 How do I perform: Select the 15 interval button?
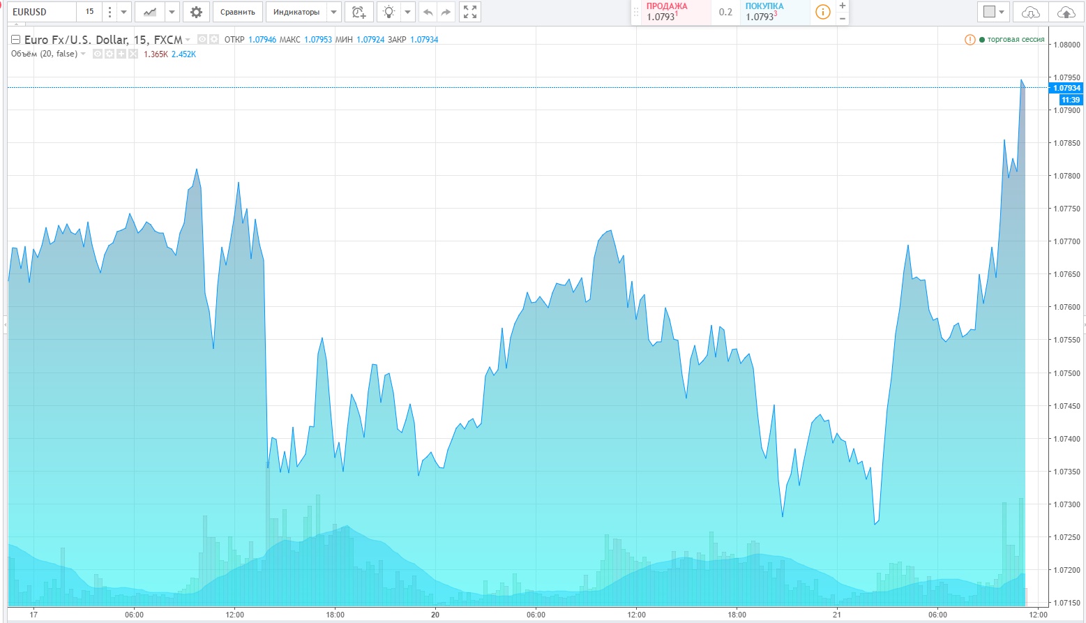click(89, 12)
